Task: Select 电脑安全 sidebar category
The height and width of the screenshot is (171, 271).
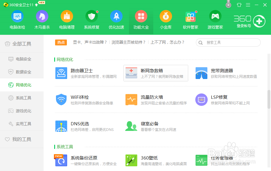Action: coord(22,59)
